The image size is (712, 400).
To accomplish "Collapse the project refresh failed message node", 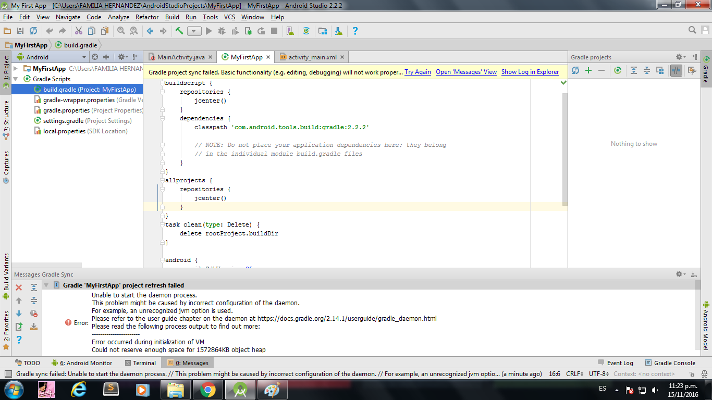I will coord(46,285).
